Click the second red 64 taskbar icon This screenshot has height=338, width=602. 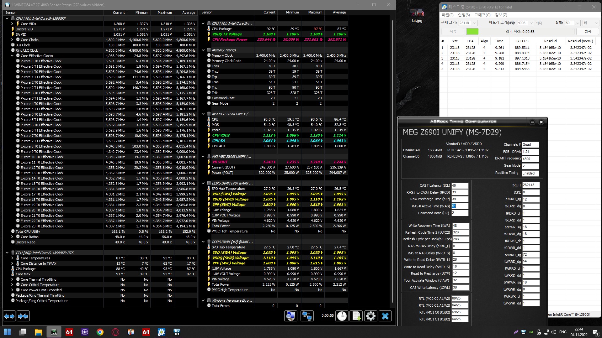pyautogui.click(x=146, y=332)
